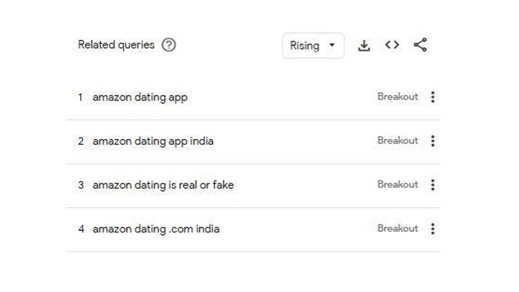The width and height of the screenshot is (519, 292).
Task: Open three-dot menu for 'amazon dating app'
Action: tap(432, 97)
